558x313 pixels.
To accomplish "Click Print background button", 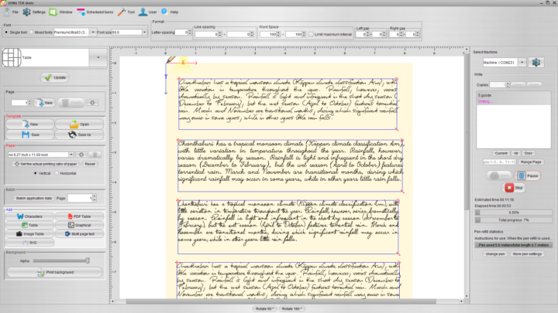I will pyautogui.click(x=55, y=273).
